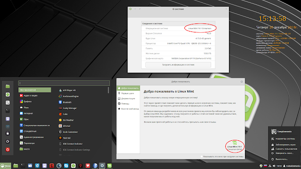Open 'Документация' tab in welcome window
Viewport: 301px width, 169px height.
pyautogui.click(x=128, y=99)
